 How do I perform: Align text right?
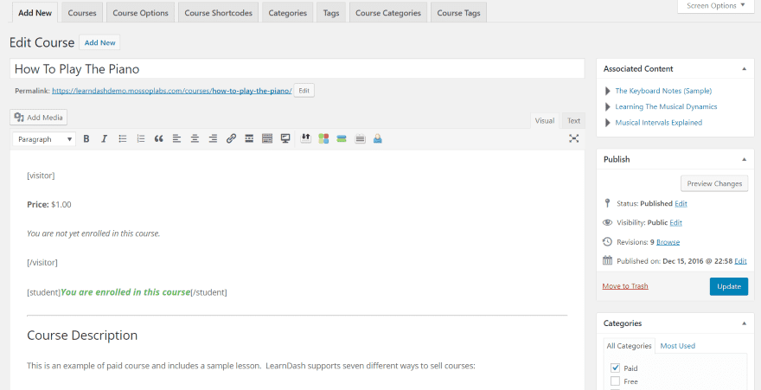point(213,139)
